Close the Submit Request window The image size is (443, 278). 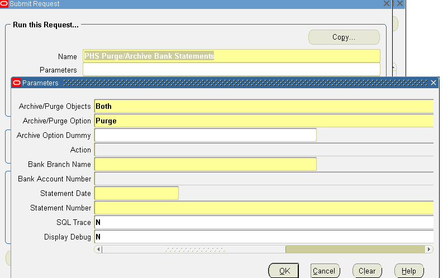click(387, 3)
